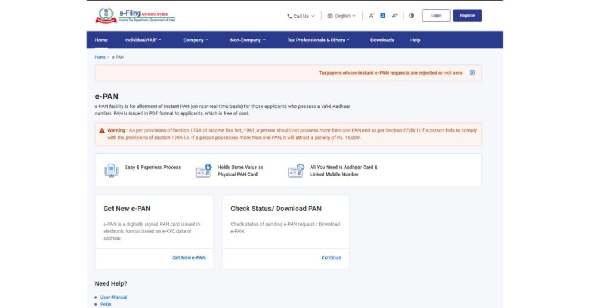
Task: Click 'Check status of pending e-PAN request' text
Action: (285, 228)
